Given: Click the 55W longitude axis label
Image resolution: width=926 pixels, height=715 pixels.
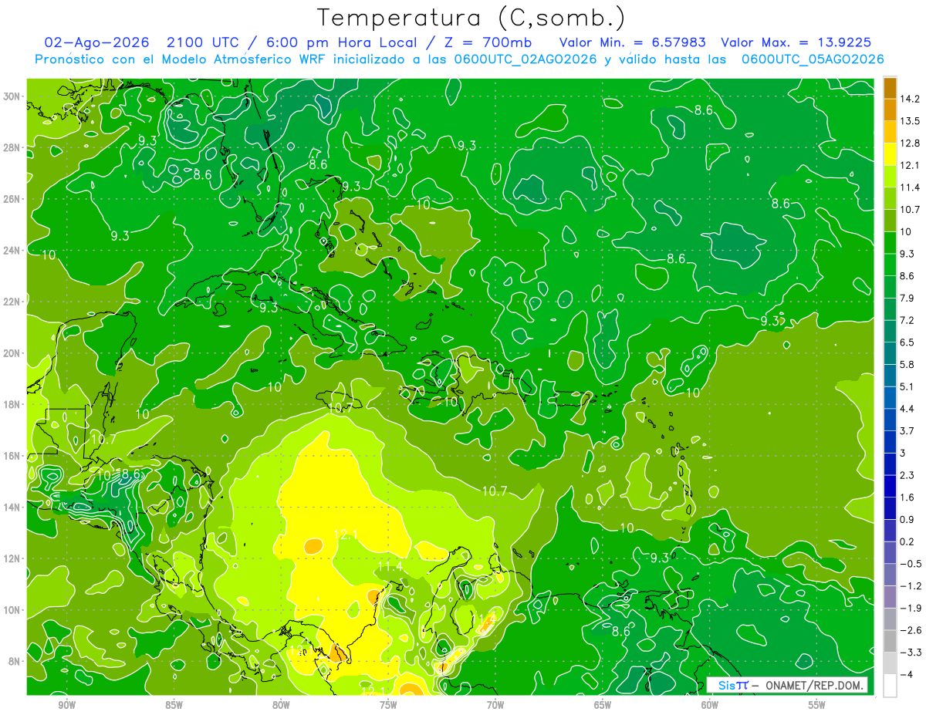Looking at the screenshot, I should pyautogui.click(x=817, y=705).
